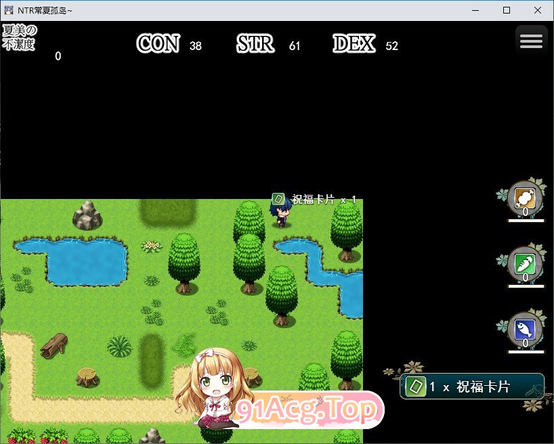This screenshot has height=444, width=554.
Task: Click the game app icon in title bar
Action: [9, 10]
